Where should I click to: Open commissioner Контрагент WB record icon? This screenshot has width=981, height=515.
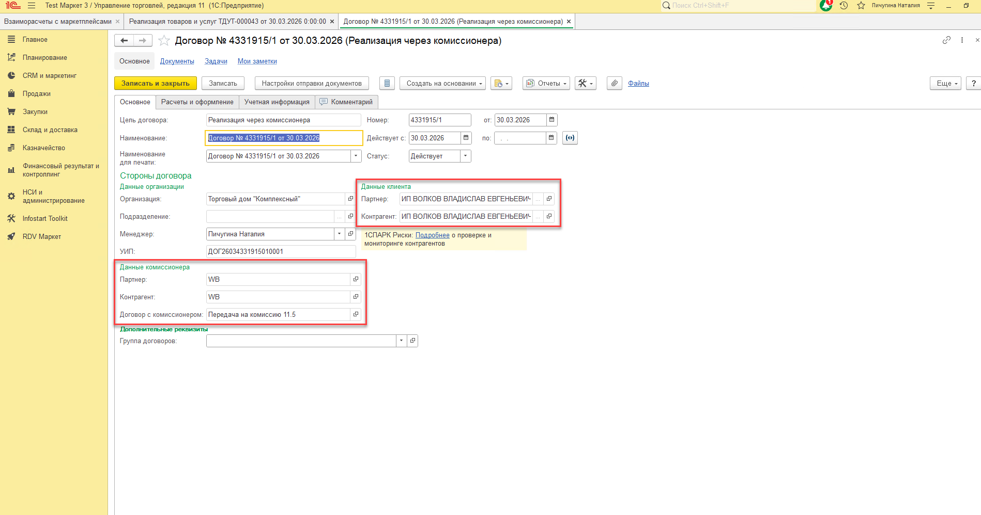tap(356, 297)
